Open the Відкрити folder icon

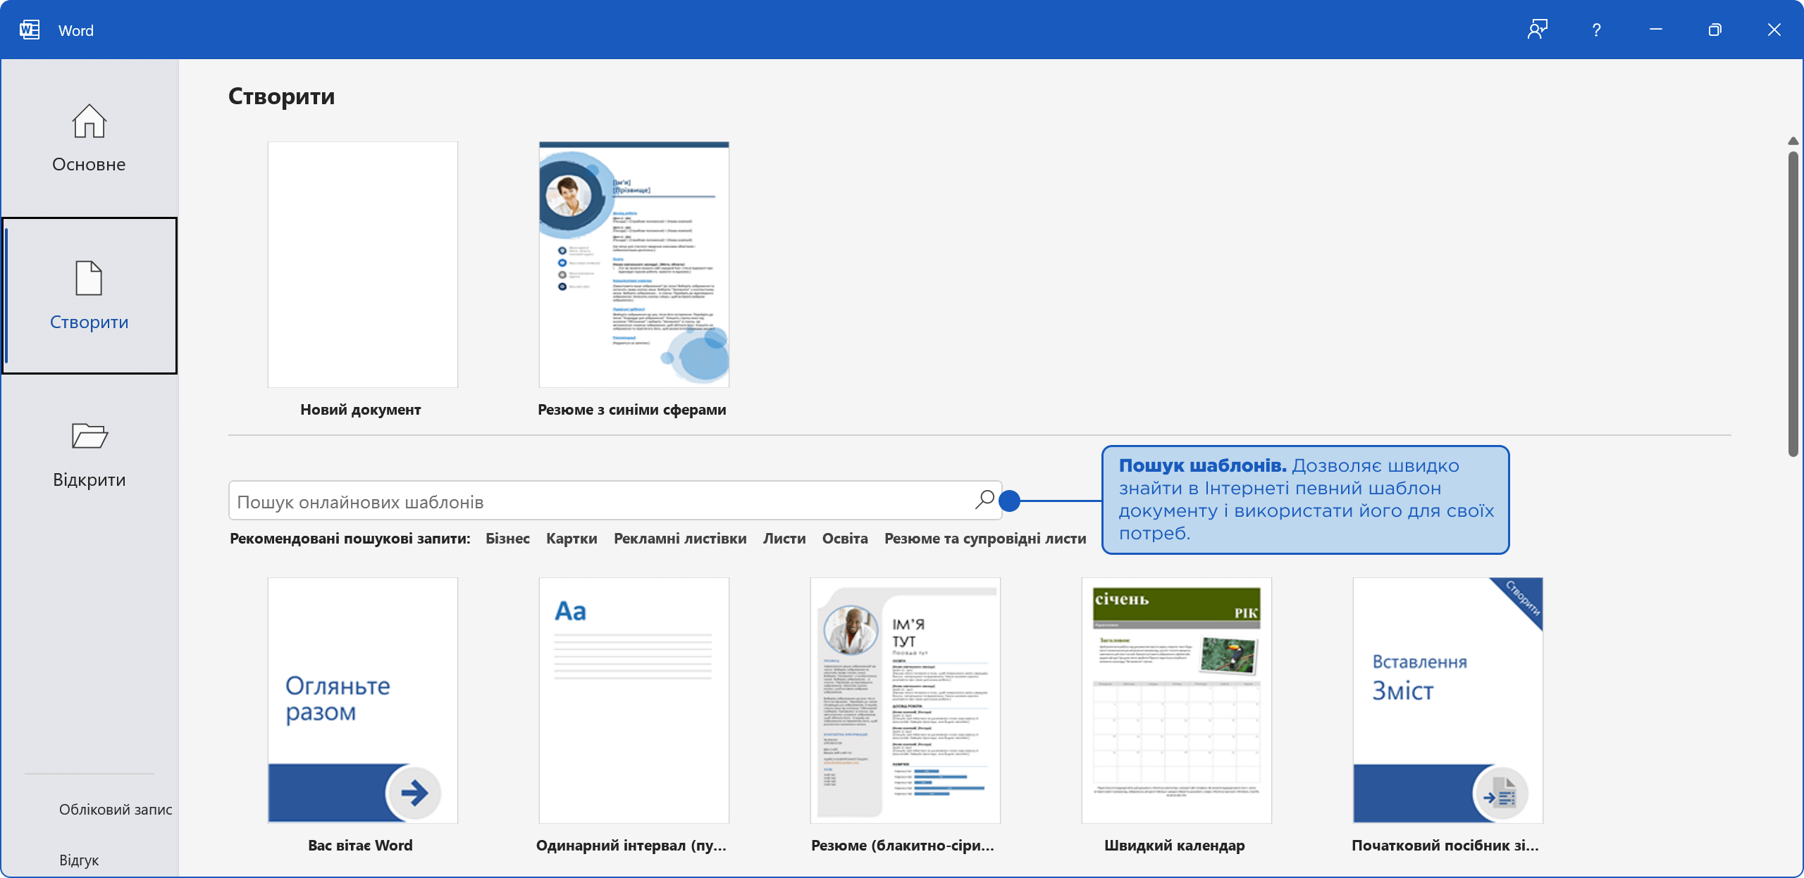89,436
